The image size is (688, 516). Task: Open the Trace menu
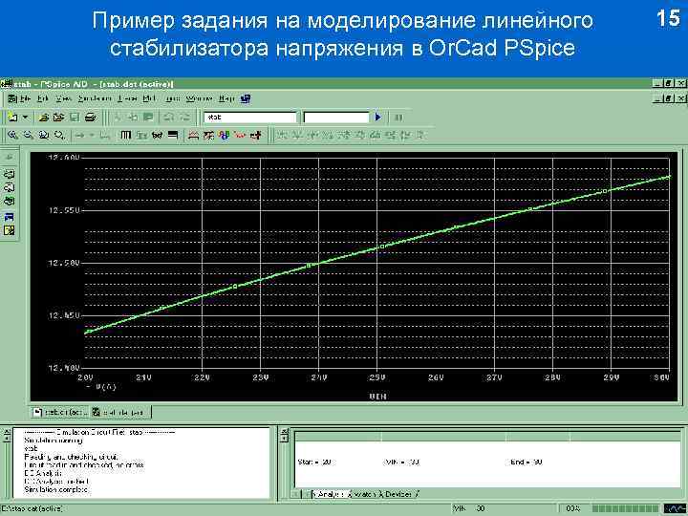point(128,98)
